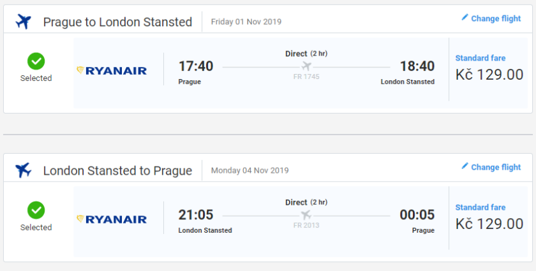Select the return Standard fare Kč 129.00
This screenshot has height=271, width=536.
click(x=489, y=223)
